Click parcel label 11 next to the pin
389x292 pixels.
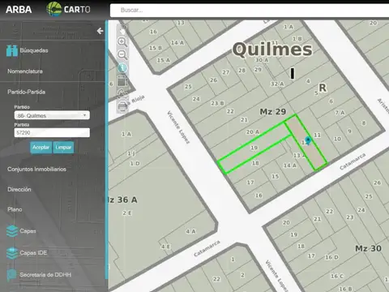(317, 135)
